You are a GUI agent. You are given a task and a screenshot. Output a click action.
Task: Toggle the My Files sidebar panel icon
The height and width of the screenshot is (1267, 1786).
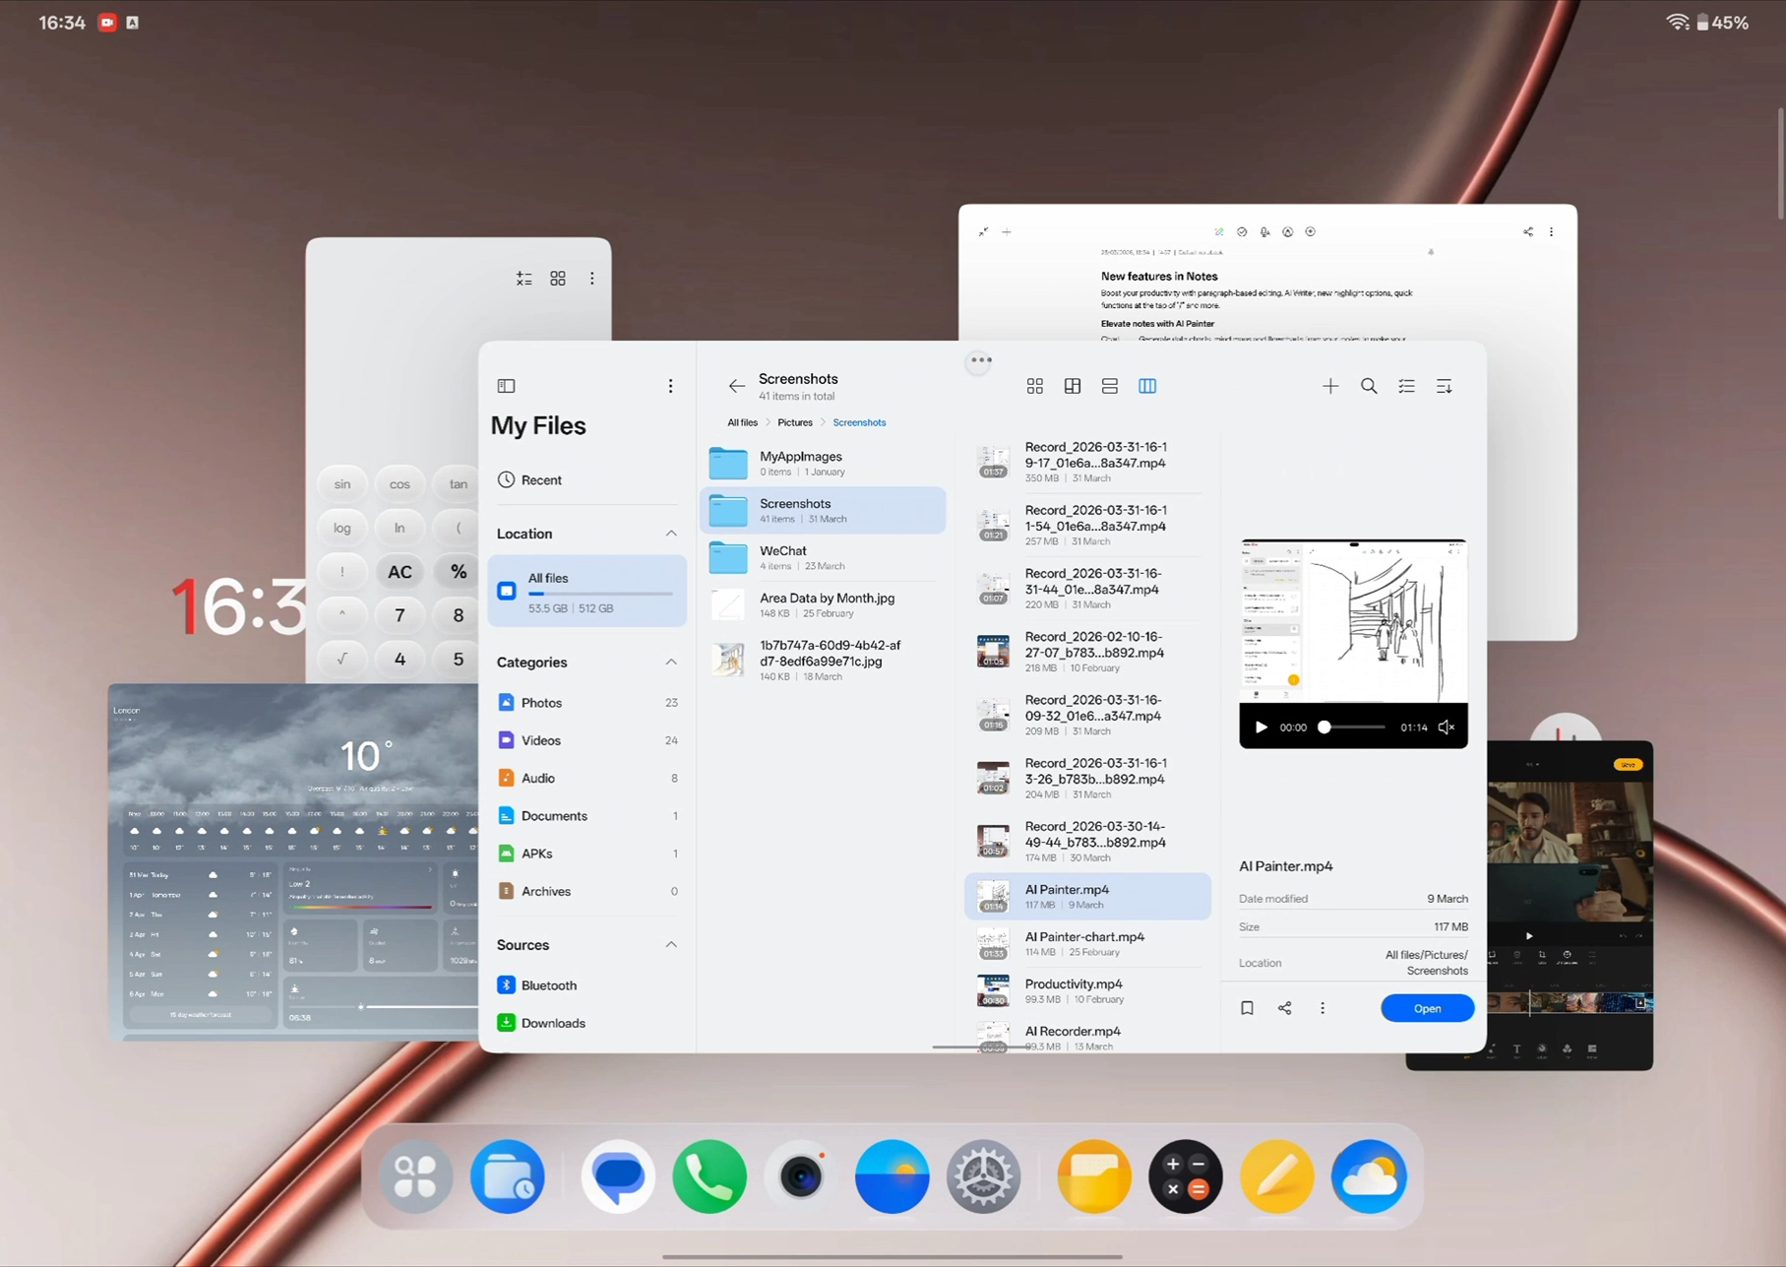[506, 386]
